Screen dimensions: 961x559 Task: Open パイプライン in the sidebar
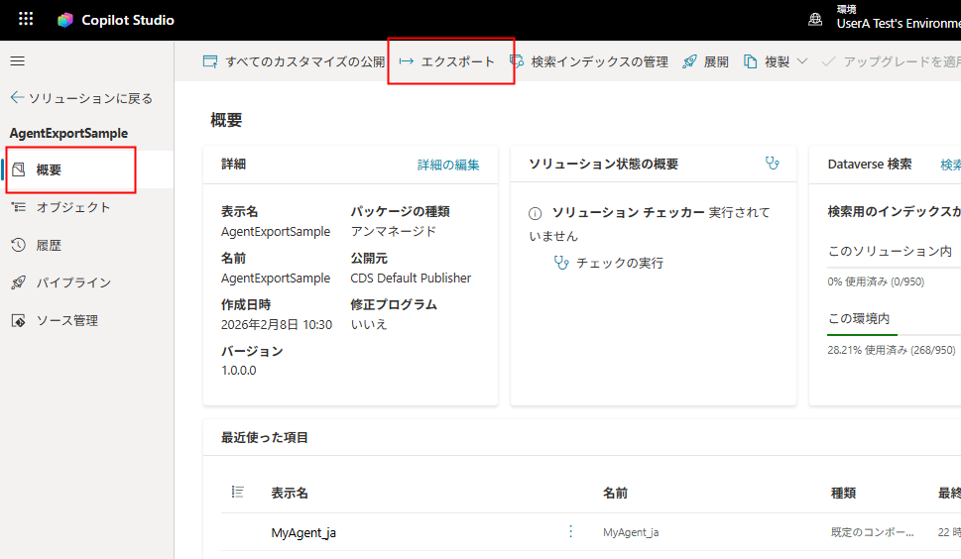pyautogui.click(x=72, y=282)
